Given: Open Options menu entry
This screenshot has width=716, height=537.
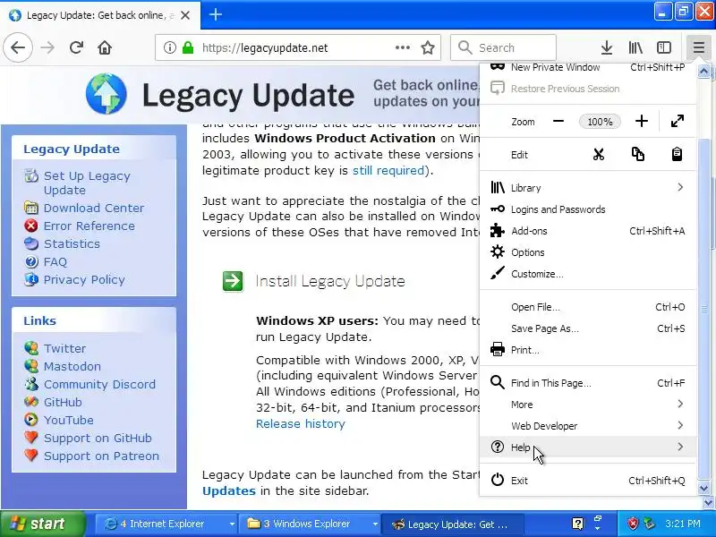Looking at the screenshot, I should (588, 252).
